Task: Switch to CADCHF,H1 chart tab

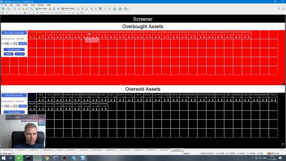Action: [21, 150]
